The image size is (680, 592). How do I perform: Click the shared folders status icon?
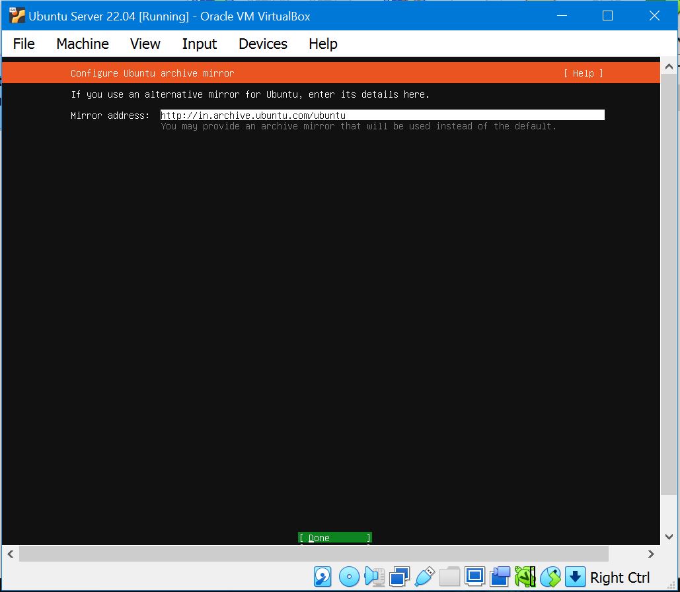450,577
